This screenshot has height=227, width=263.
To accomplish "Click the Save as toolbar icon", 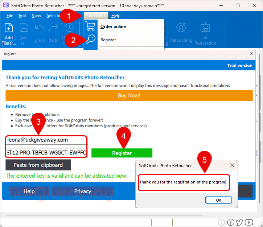I will [24, 28].
